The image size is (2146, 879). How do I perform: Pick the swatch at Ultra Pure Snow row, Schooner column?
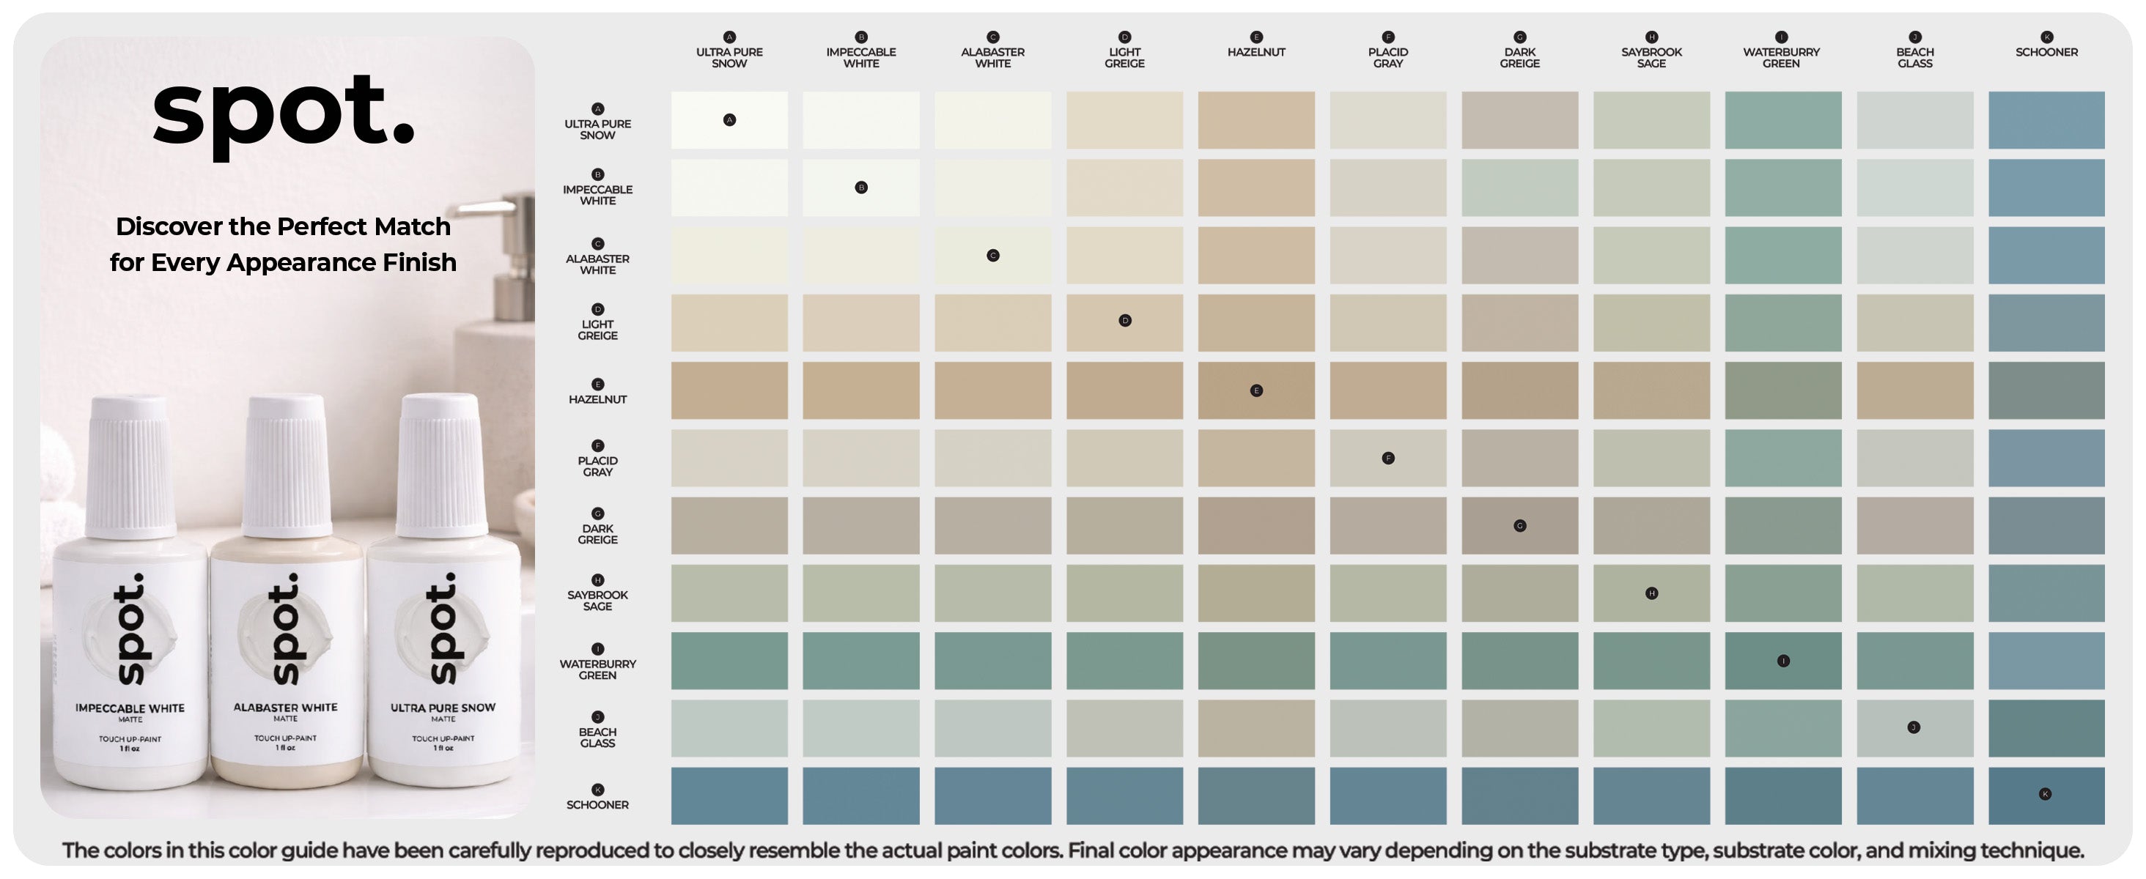click(2047, 121)
